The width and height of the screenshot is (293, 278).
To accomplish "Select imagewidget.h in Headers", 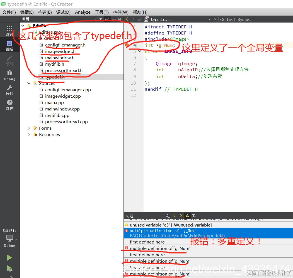I will (x=60, y=51).
